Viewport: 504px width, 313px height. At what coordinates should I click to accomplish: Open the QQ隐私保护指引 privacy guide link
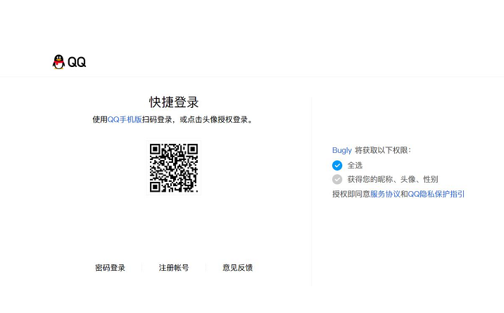[436, 194]
